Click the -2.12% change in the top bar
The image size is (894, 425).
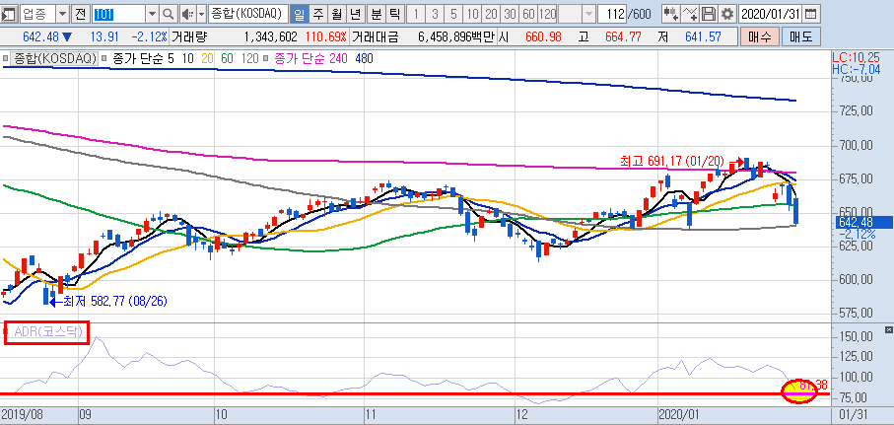[149, 37]
